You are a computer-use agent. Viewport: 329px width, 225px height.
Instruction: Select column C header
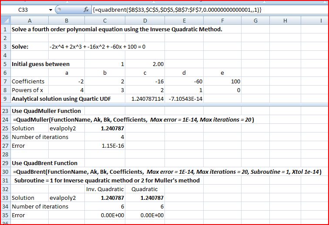tap(104, 20)
